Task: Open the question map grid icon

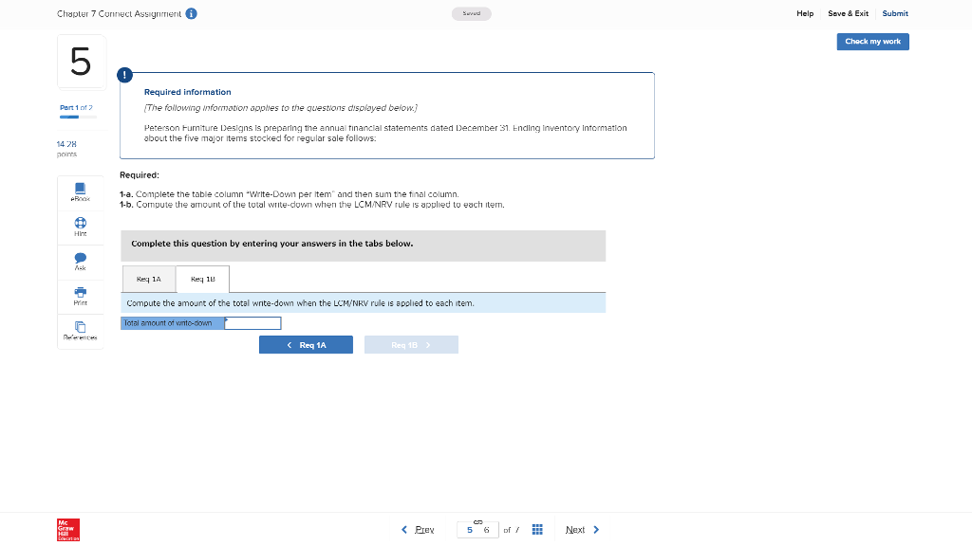Action: pyautogui.click(x=537, y=529)
